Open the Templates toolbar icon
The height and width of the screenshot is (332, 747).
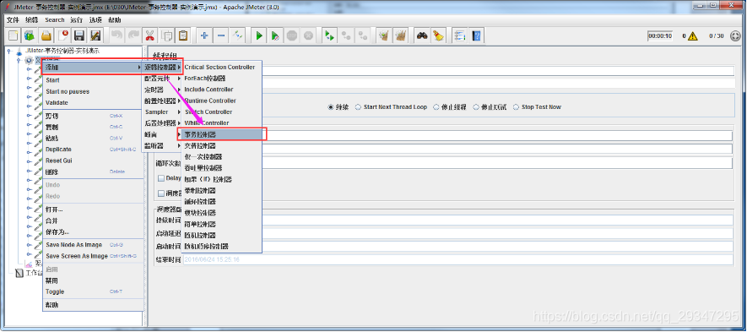click(x=30, y=35)
